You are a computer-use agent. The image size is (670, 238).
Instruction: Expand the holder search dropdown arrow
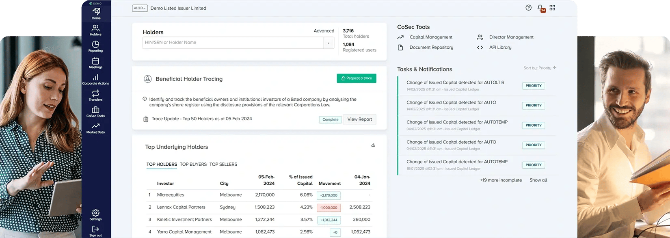tap(329, 43)
